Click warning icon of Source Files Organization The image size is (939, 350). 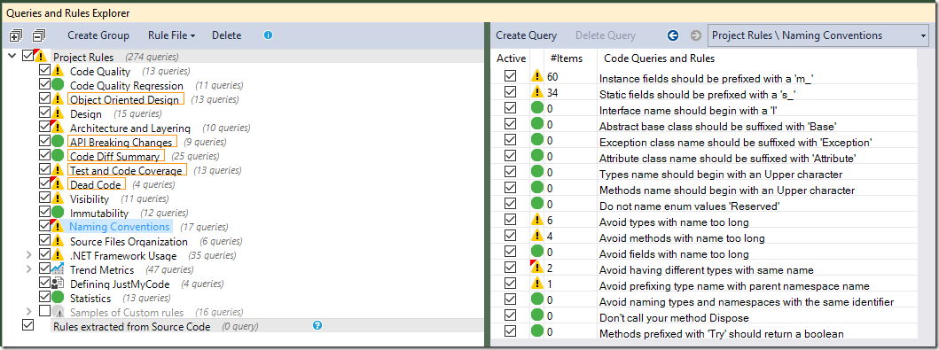pyautogui.click(x=58, y=241)
